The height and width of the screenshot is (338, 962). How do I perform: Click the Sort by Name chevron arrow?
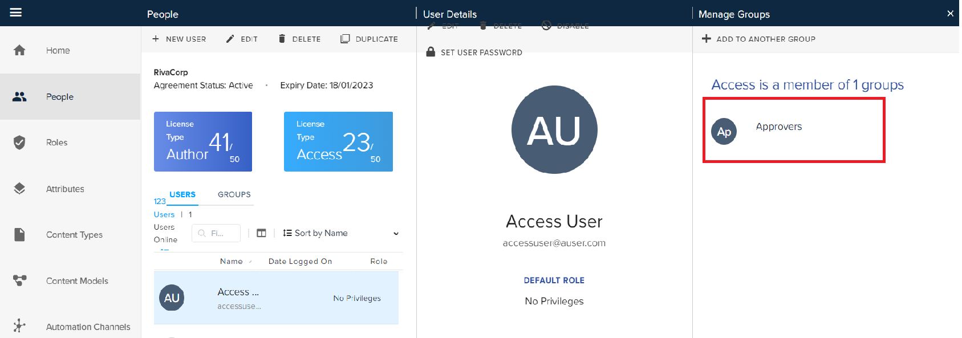point(396,234)
